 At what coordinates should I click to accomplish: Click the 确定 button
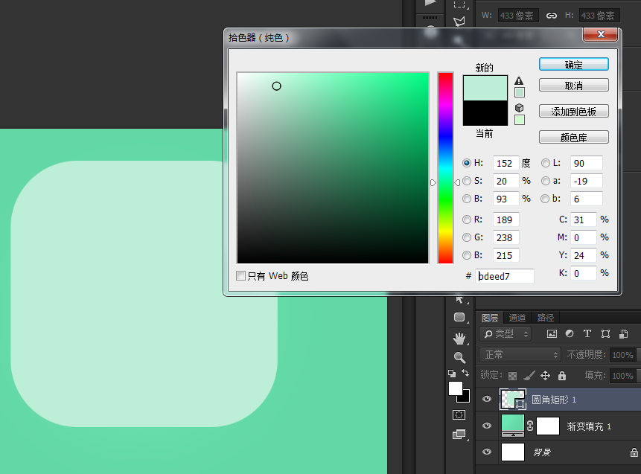[573, 65]
